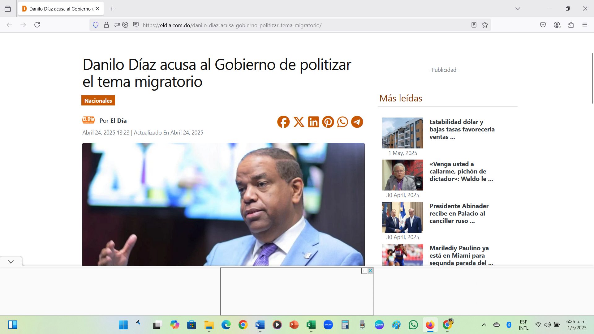Screen dimensions: 594x334
Task: Open Firefox tracking protection shield
Action: point(96,25)
